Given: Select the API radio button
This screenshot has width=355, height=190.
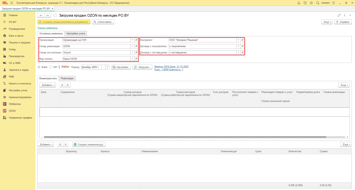Looking at the screenshot, I should (x=51, y=67).
